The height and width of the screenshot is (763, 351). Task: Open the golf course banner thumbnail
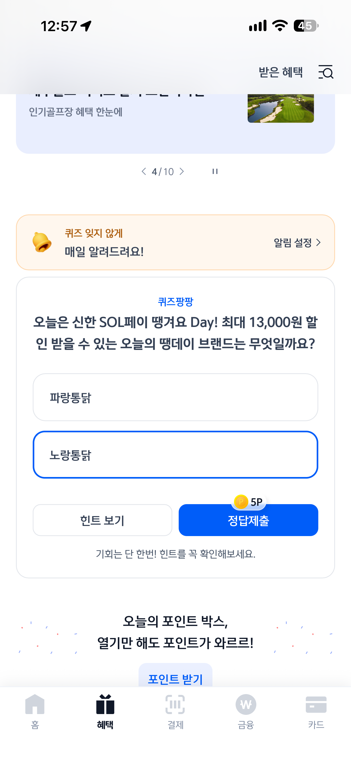(x=281, y=108)
